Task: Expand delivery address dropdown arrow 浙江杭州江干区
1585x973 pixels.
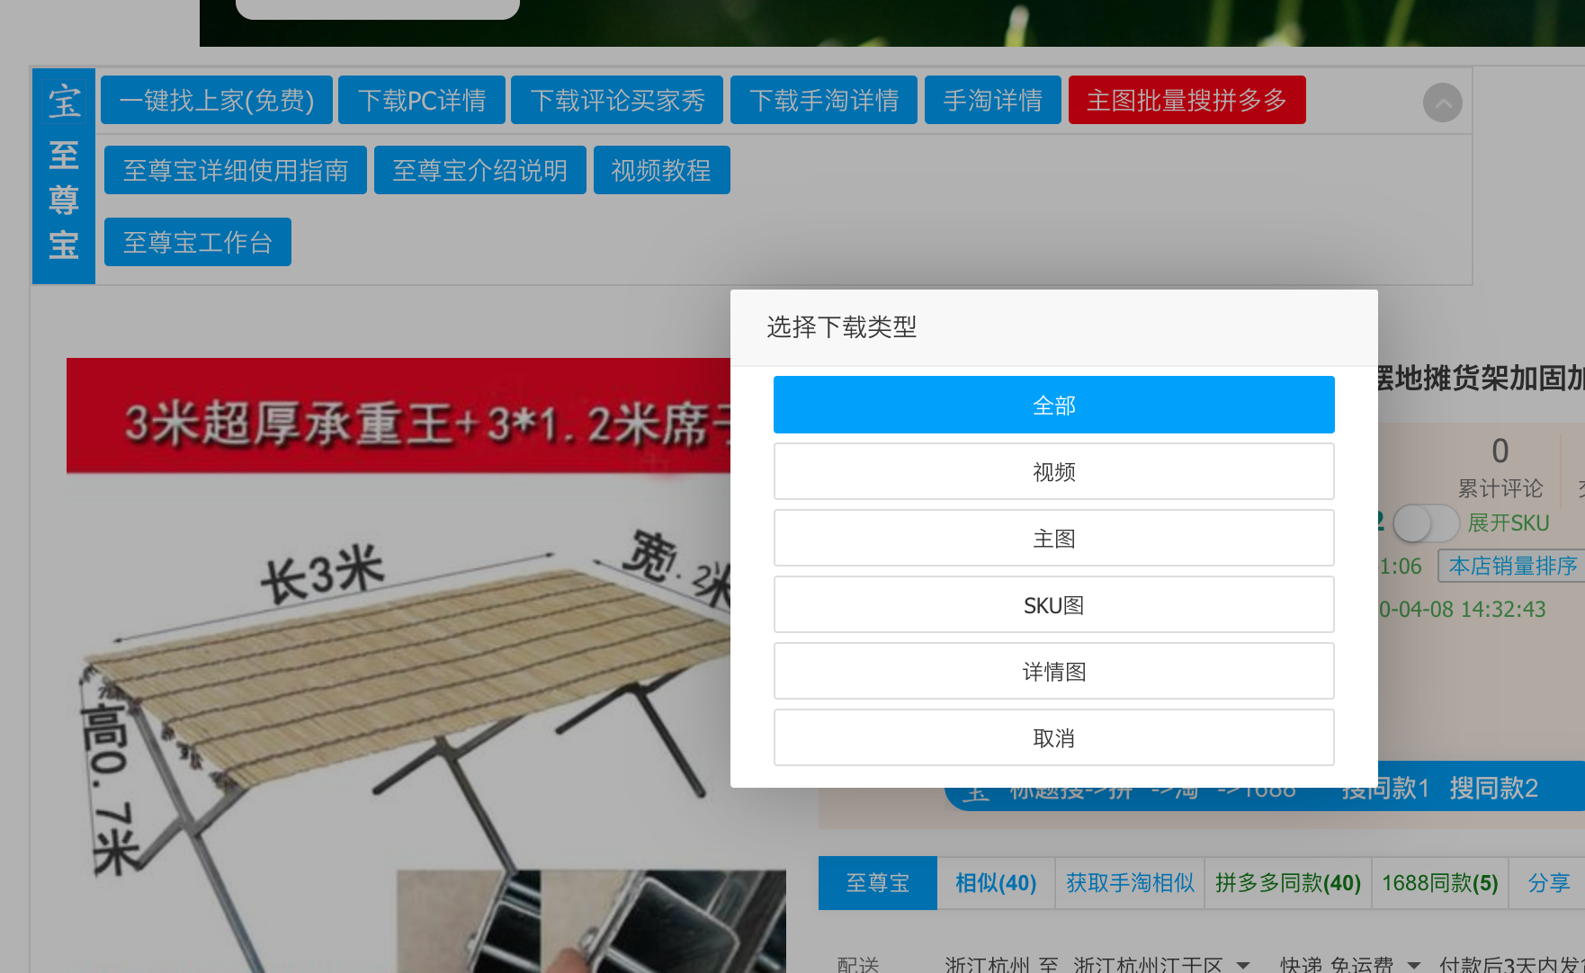Action: pos(1243,965)
